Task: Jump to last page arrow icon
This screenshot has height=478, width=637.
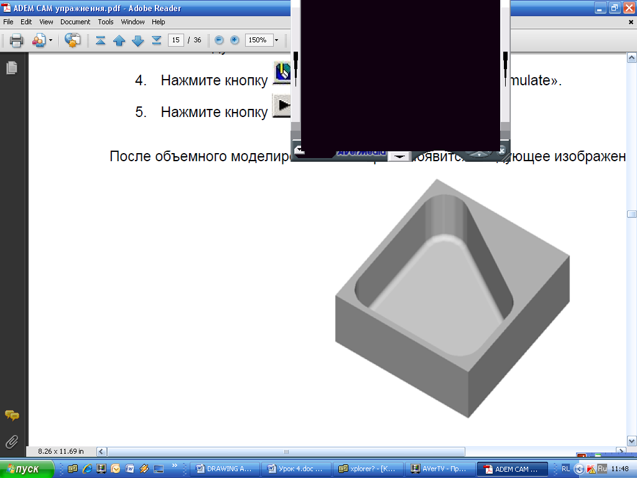Action: point(156,40)
